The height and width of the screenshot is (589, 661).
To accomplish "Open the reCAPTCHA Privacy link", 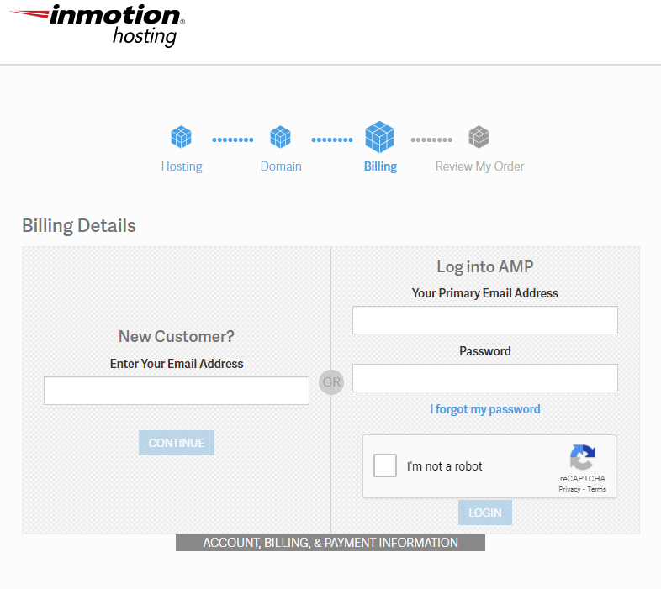I will click(x=569, y=489).
